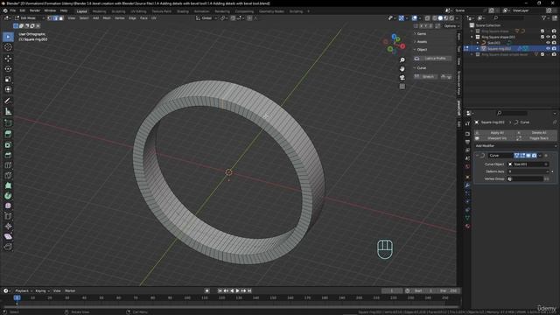Collapse Ring Square shape.001 collection
Screen dimensions: 560x315
pyautogui.click(x=472, y=37)
